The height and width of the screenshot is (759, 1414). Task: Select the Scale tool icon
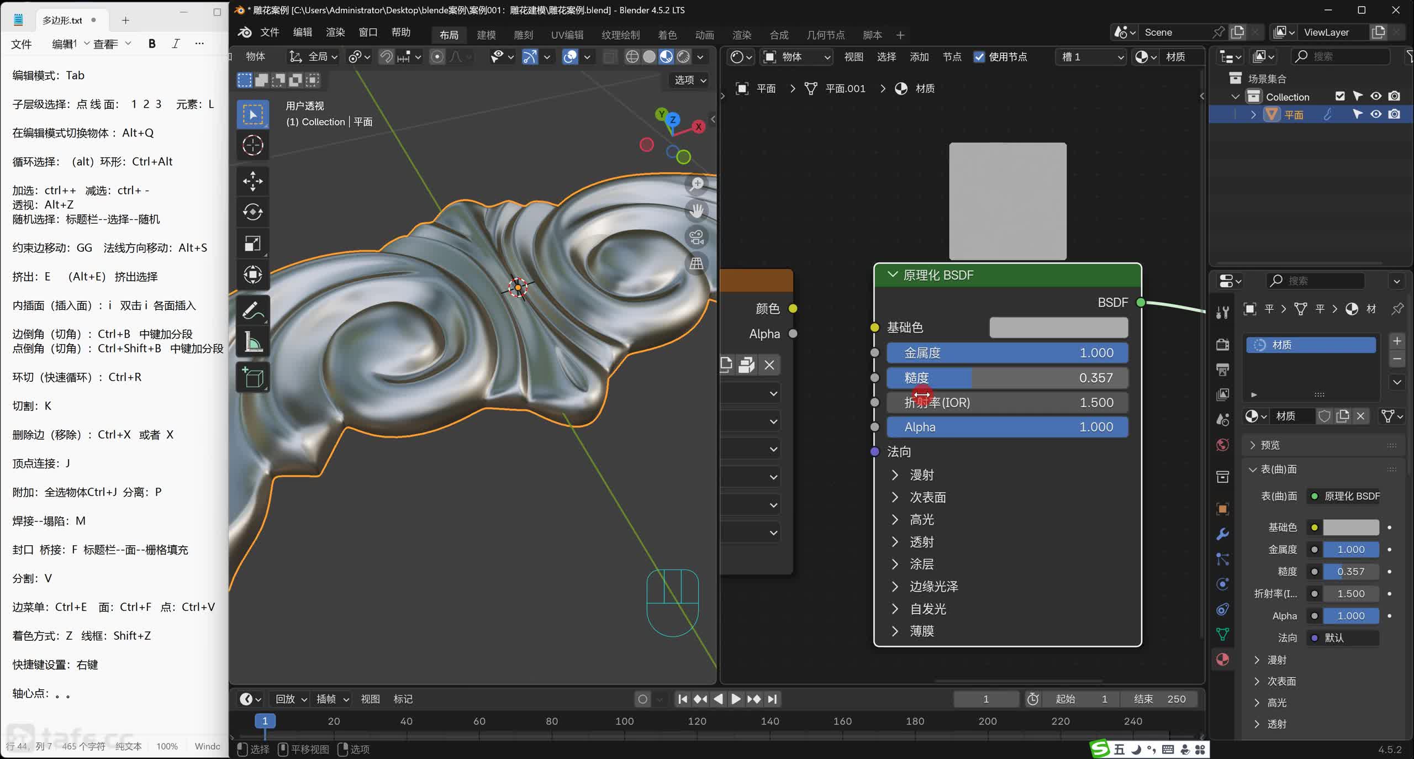[253, 244]
